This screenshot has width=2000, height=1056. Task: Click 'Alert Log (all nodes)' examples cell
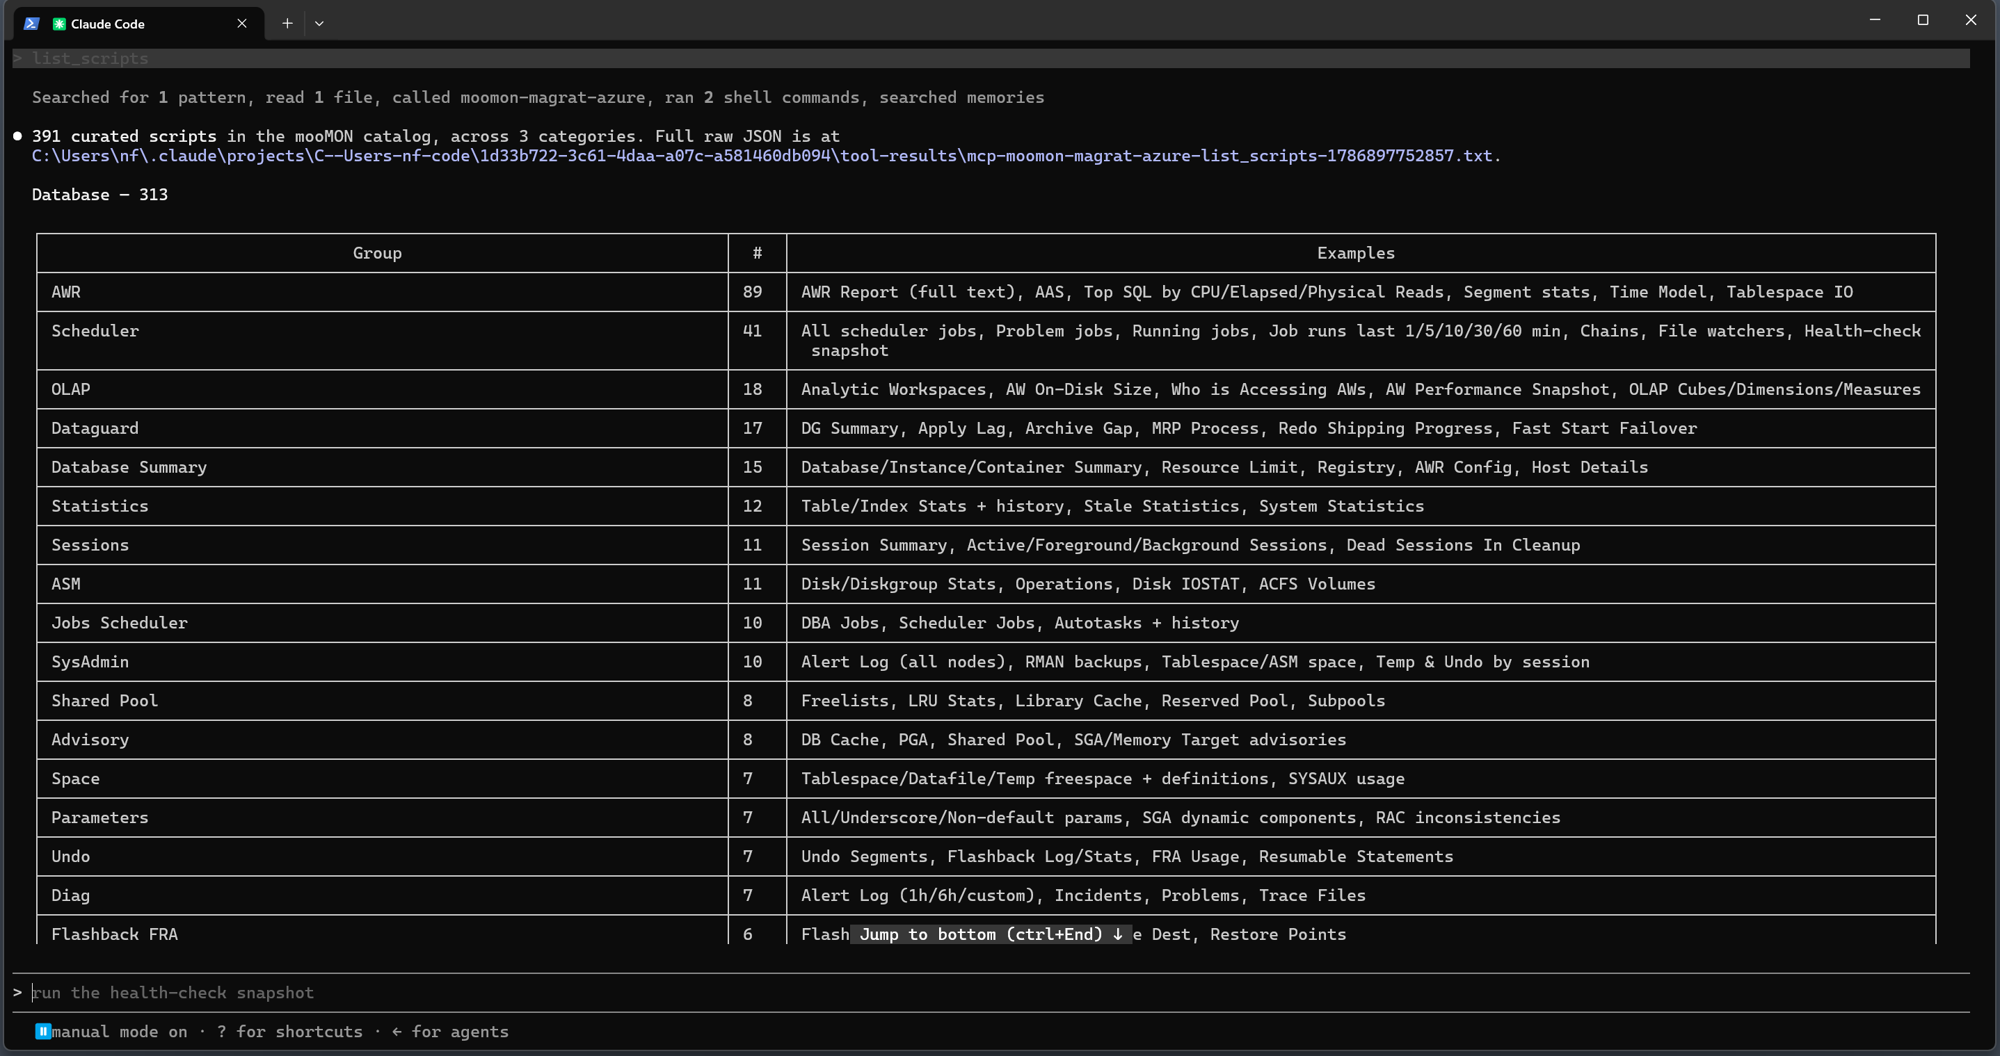pyautogui.click(x=1361, y=662)
